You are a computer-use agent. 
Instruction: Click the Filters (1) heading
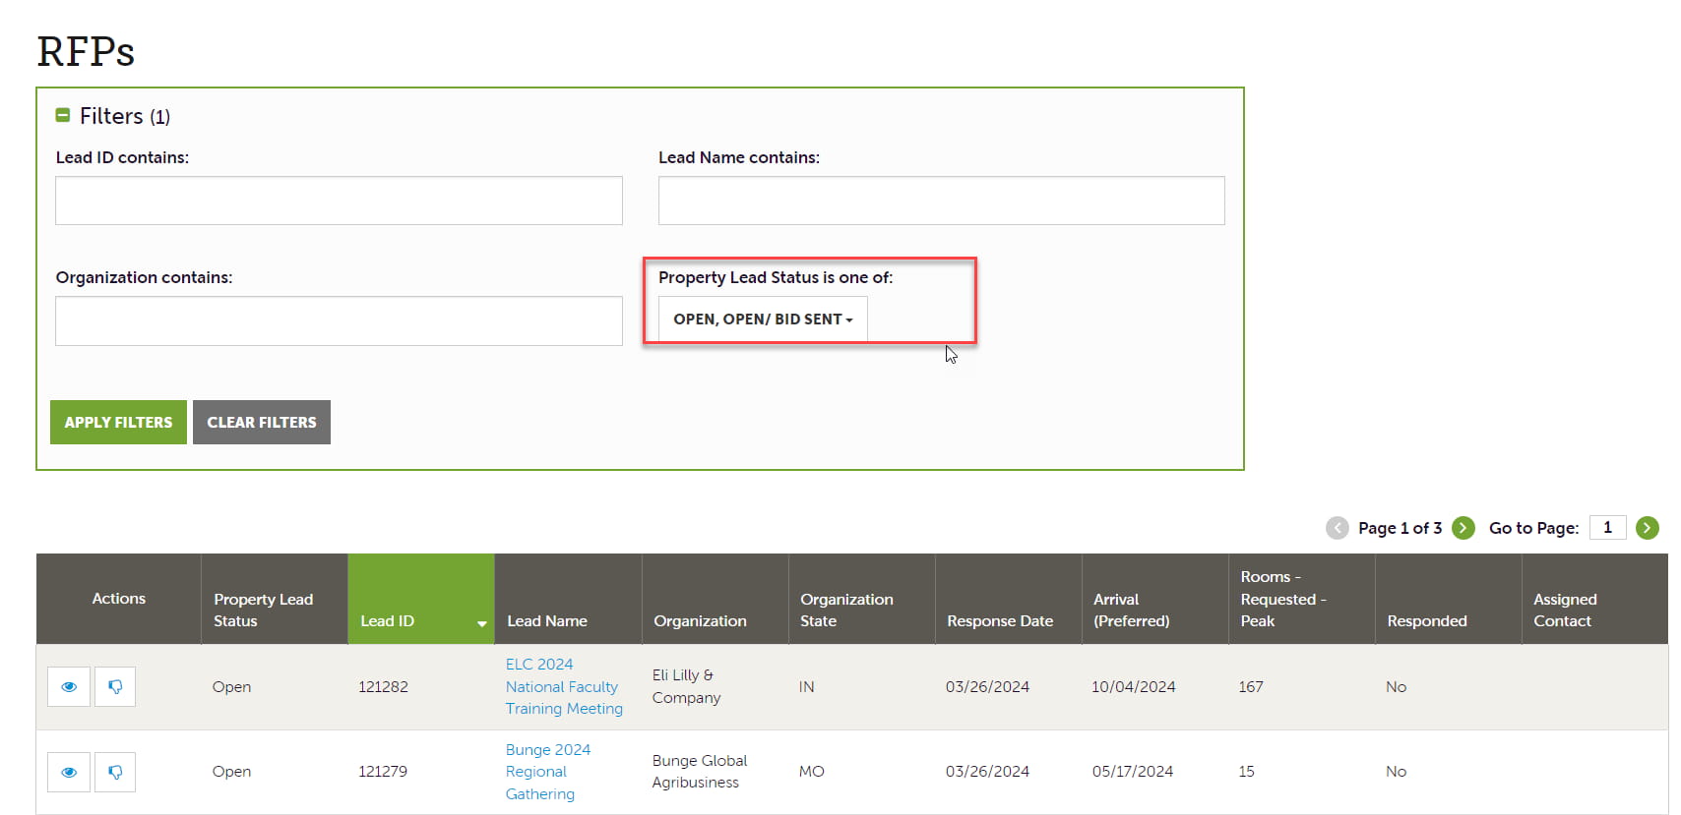(x=125, y=116)
